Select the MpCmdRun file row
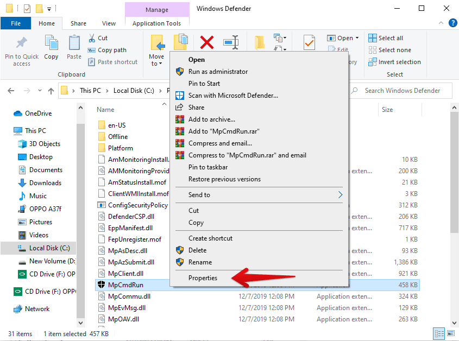This screenshot has height=341, width=459. tap(257, 285)
